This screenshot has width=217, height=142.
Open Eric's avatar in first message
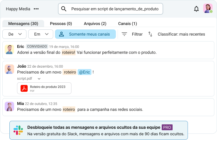coord(9,49)
